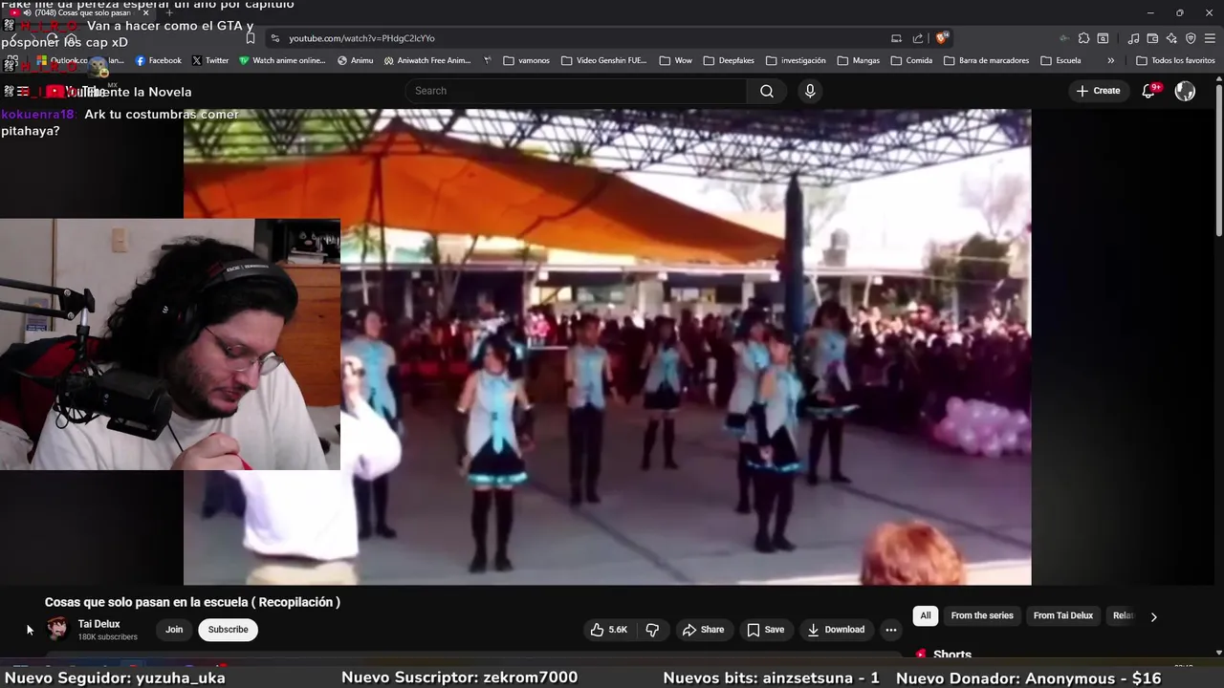Click the Brave VPN shield icon
The width and height of the screenshot is (1224, 688).
click(1191, 38)
